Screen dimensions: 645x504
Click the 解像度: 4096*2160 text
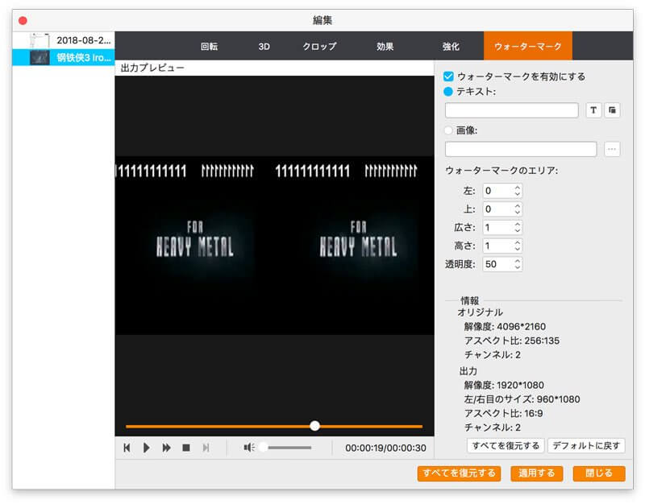point(505,327)
